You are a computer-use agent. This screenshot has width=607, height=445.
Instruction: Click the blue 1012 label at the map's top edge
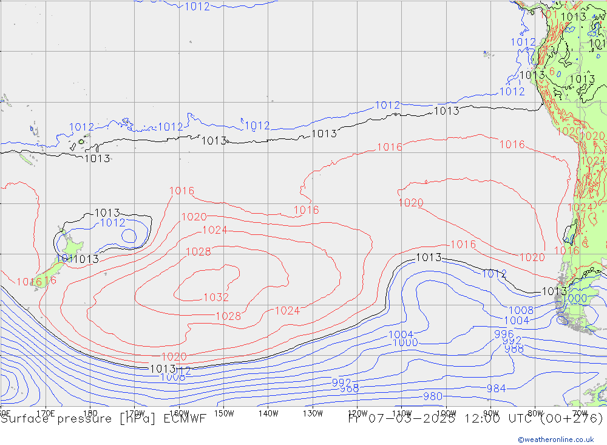tap(197, 7)
